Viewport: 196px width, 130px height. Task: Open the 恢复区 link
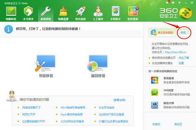156,124
